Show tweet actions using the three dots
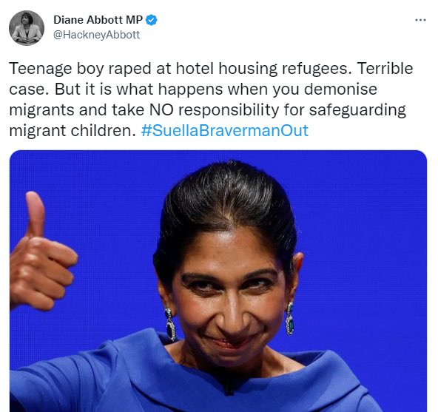 click(x=420, y=20)
